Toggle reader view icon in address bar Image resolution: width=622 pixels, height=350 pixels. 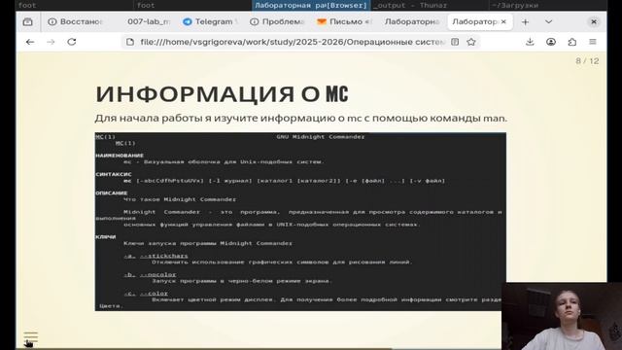[x=455, y=42]
